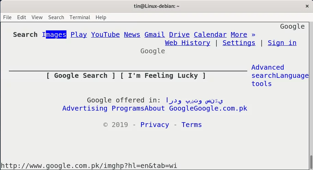The width and height of the screenshot is (313, 170).
Task: Open the Edit menu
Action: click(x=22, y=17)
